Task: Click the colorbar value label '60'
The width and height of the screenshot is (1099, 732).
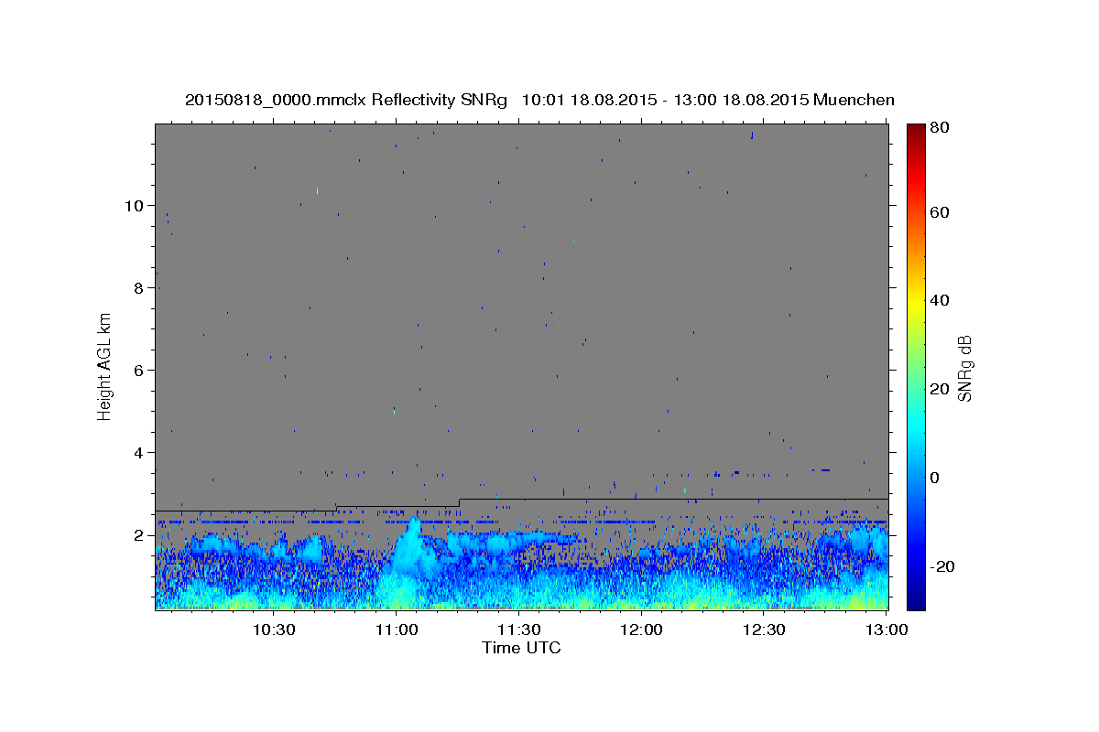Action: click(941, 212)
